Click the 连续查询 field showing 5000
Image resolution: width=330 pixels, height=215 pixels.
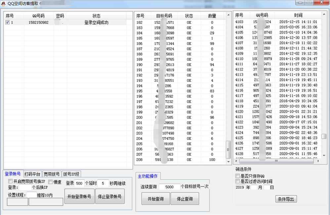169,187
